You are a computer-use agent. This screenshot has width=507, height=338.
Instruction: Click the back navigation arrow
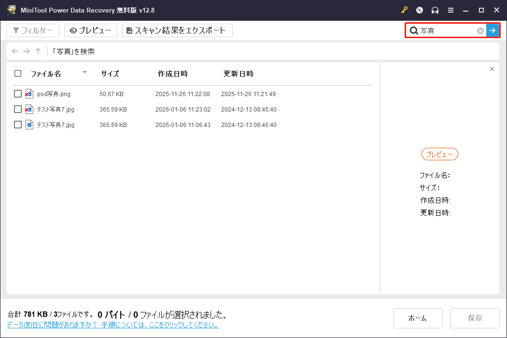click(14, 51)
